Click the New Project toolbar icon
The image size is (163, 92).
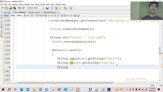pyautogui.click(x=7, y=8)
